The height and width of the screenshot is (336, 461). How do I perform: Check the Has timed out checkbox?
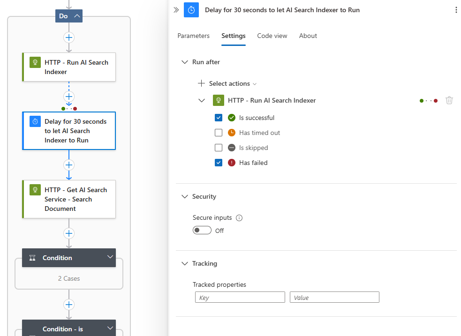pyautogui.click(x=219, y=133)
